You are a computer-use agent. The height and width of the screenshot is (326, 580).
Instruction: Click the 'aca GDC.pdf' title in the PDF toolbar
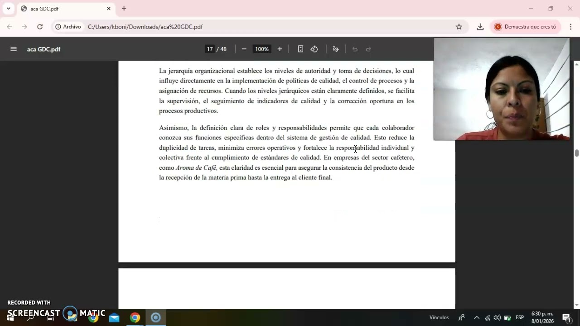(x=43, y=49)
